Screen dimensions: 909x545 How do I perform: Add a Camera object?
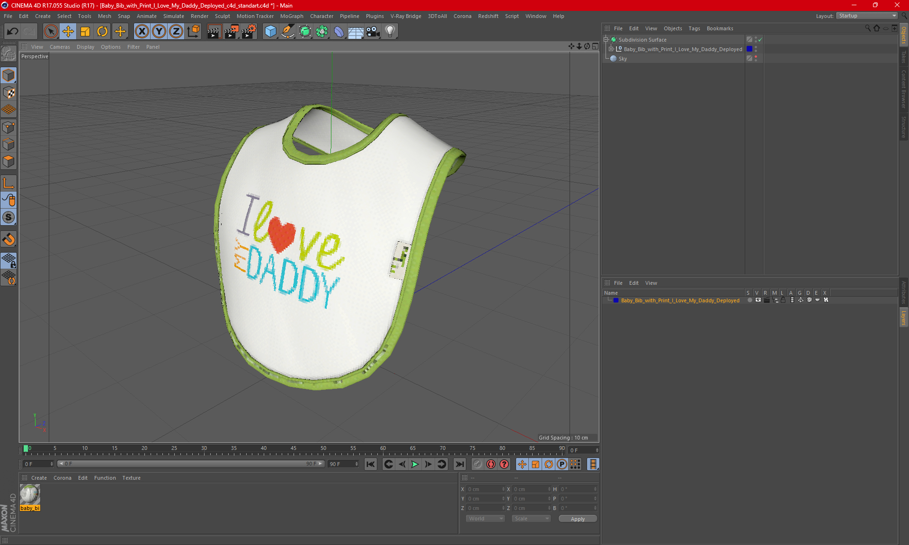(373, 32)
